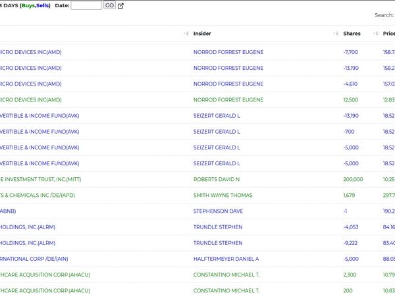Viewport: 395px width, 297px height.
Task: Open AMD company link in -7,700 shares row
Action: (31, 52)
